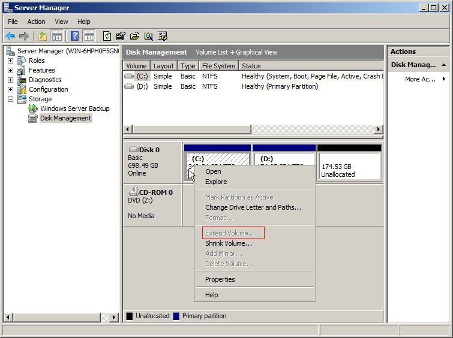Click volume list scroll right arrow
The height and width of the screenshot is (338, 453).
click(x=379, y=129)
